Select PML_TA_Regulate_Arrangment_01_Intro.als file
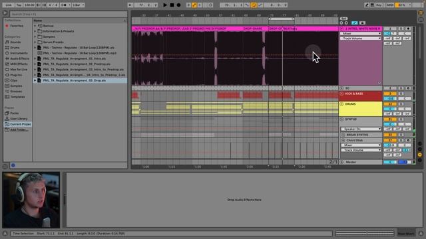The image size is (426, 239). coord(74,58)
